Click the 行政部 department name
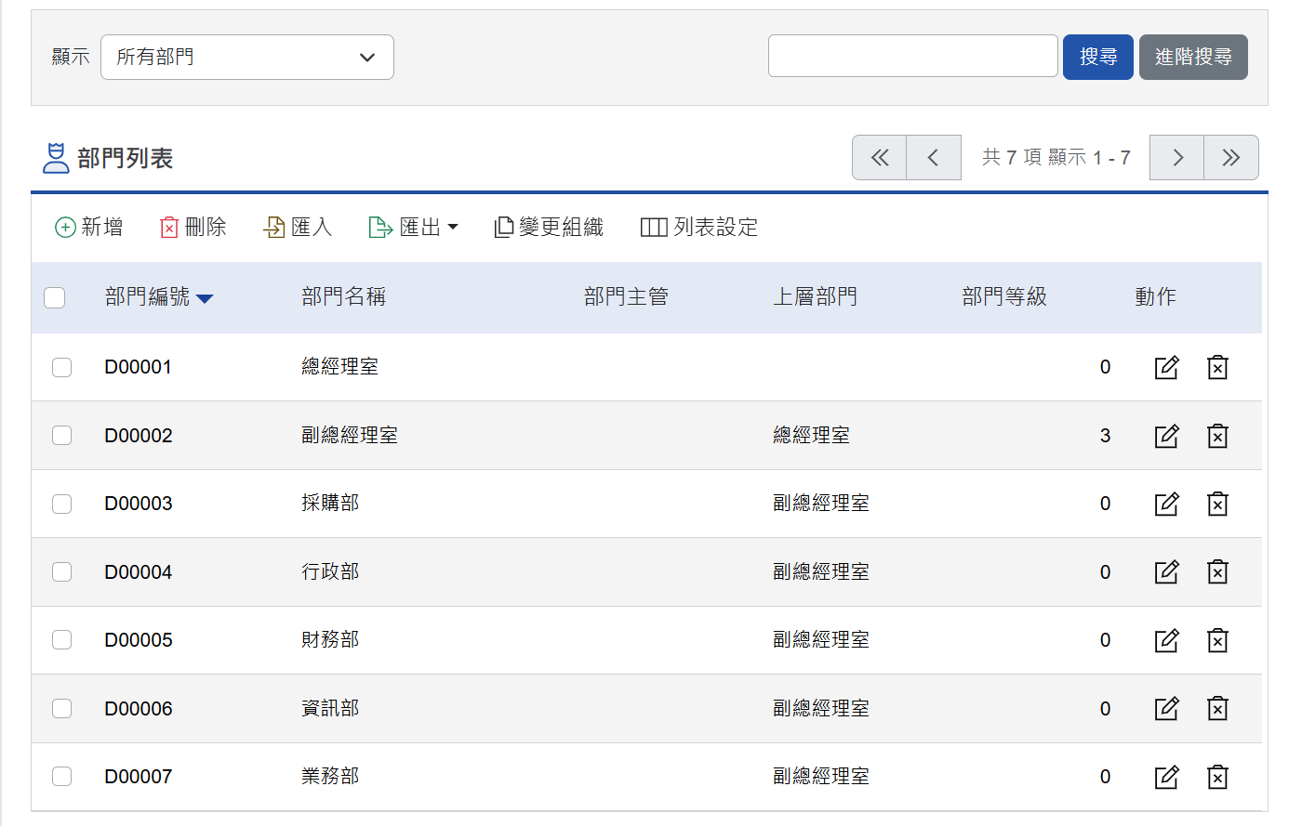The image size is (1302, 826). [330, 571]
